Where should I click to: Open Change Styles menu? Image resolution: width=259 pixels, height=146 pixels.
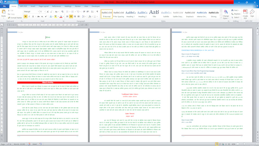click(226, 14)
